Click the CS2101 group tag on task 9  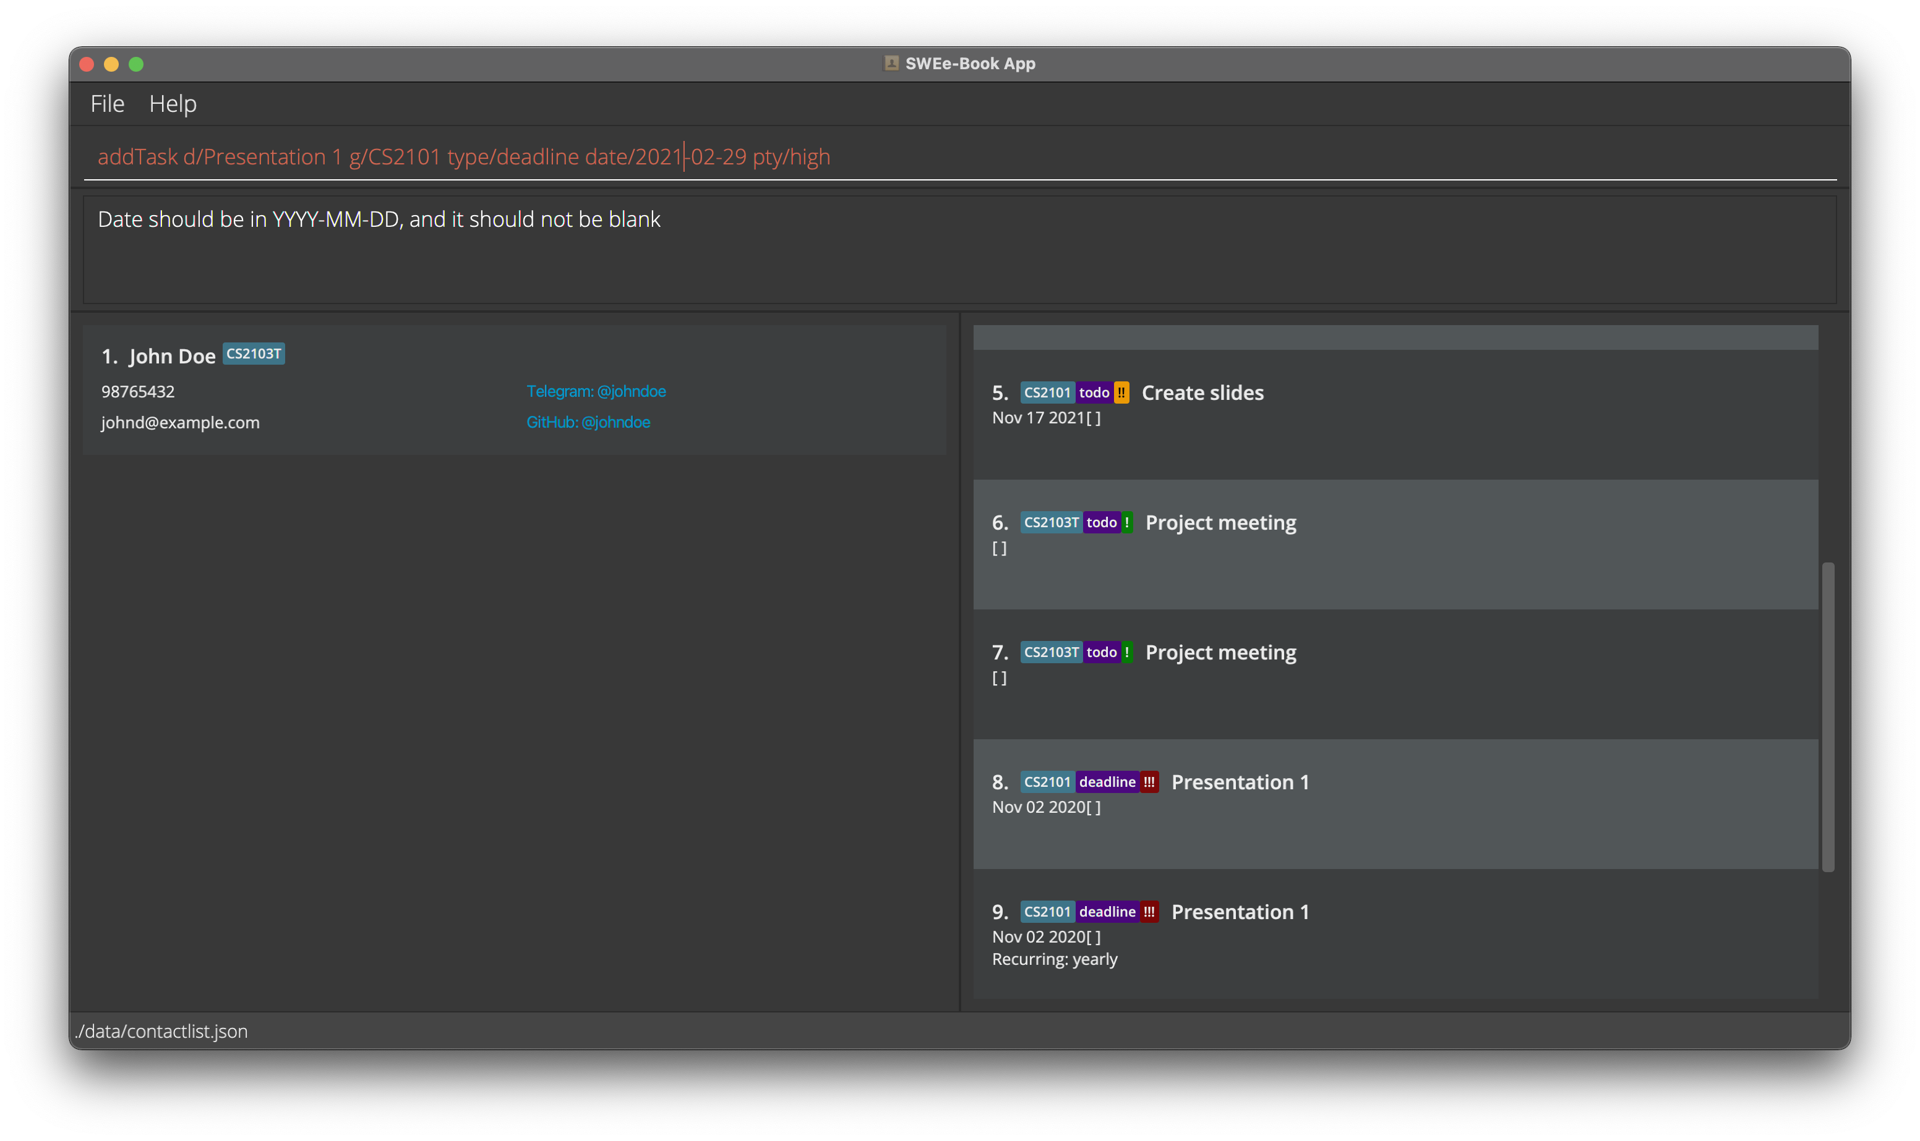click(x=1047, y=912)
